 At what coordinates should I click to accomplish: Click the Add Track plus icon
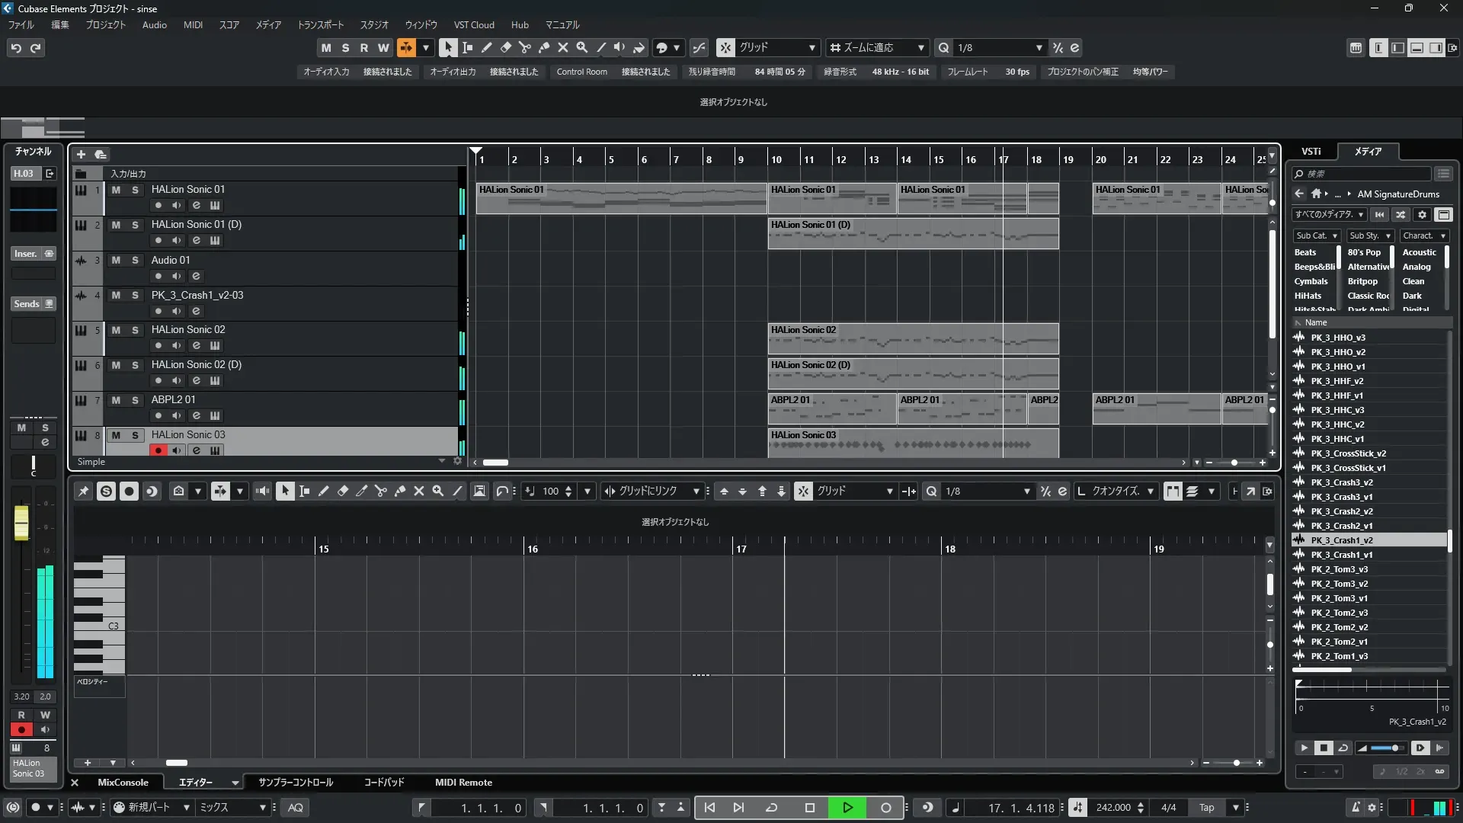pyautogui.click(x=81, y=154)
